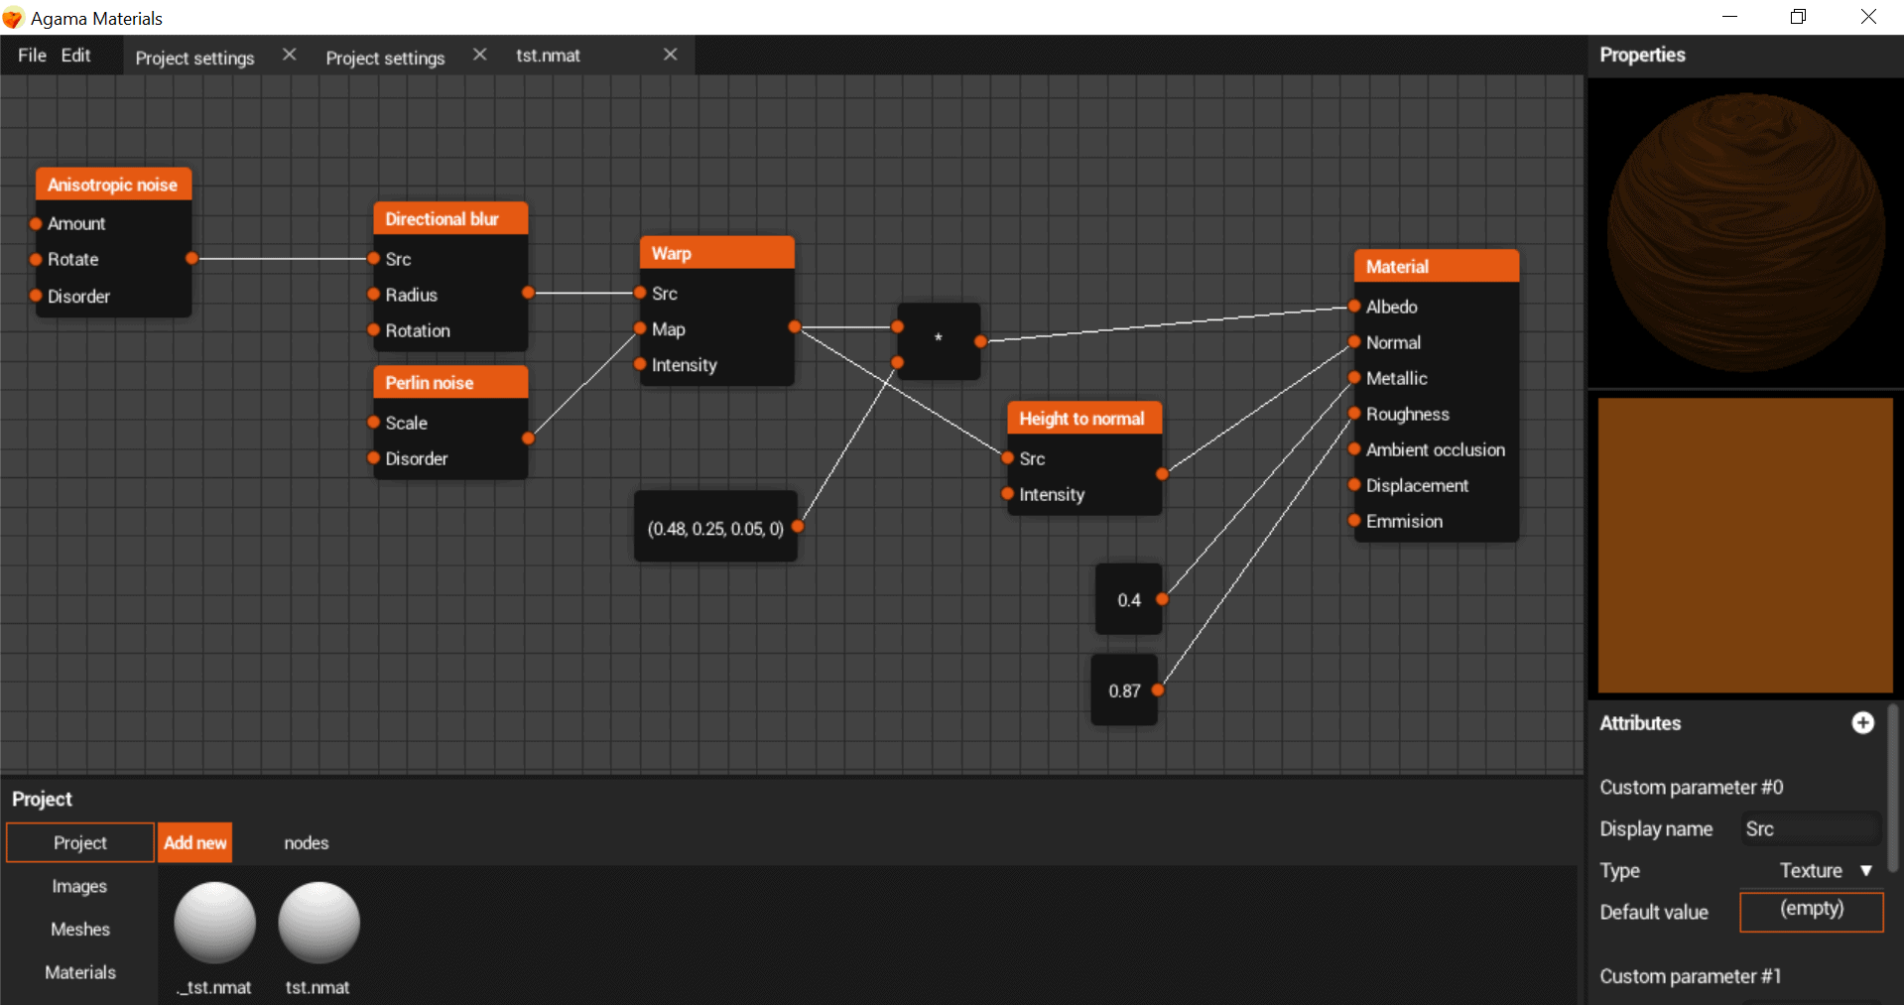
Task: Open the Edit menu
Action: [x=75, y=56]
